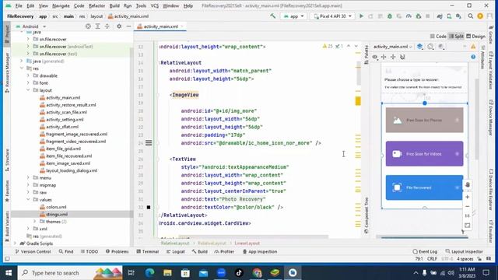Click the design surface layers icon

tap(420, 47)
